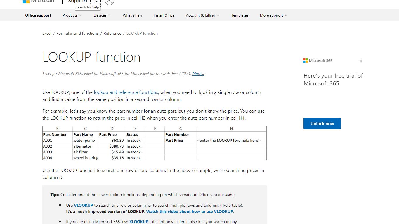Navigate to Excel breadcrumb
The image size is (399, 224).
pos(47,33)
